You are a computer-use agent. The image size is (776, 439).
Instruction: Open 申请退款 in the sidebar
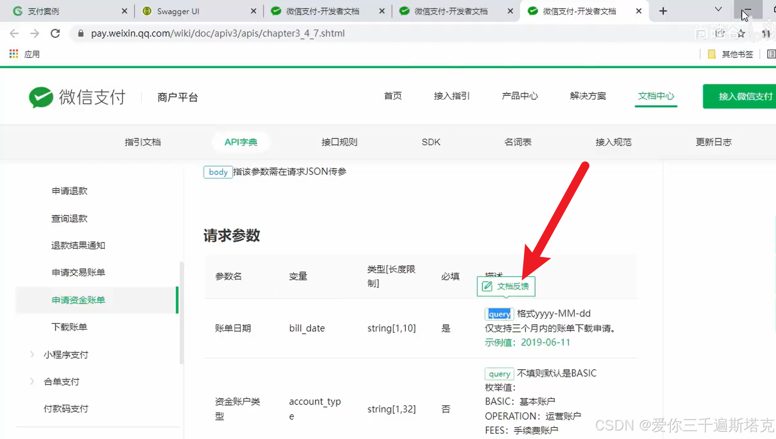(69, 191)
